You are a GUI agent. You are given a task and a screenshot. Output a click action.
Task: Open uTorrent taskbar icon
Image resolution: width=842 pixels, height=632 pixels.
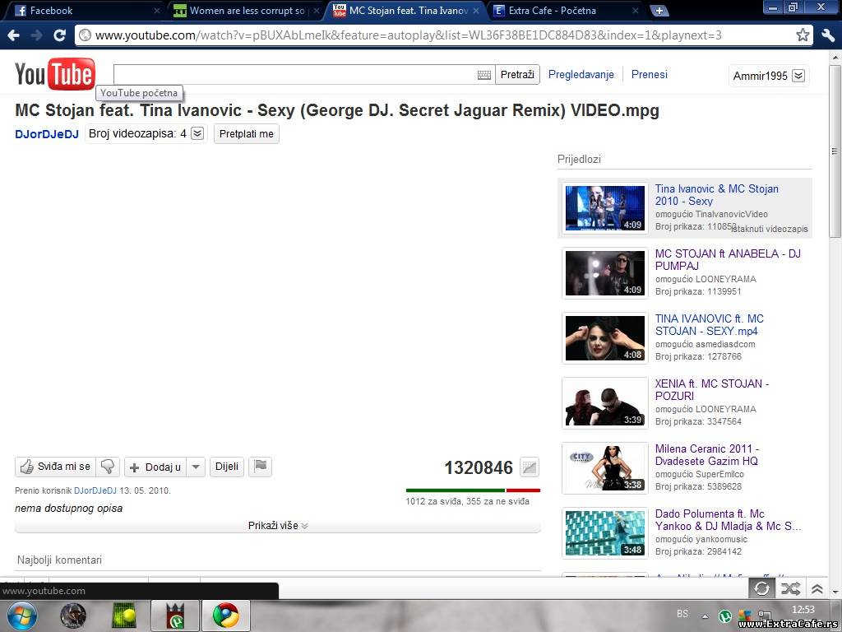tap(175, 616)
